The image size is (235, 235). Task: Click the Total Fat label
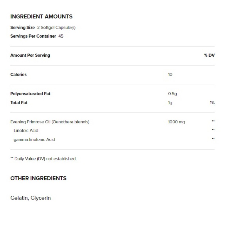click(x=19, y=103)
